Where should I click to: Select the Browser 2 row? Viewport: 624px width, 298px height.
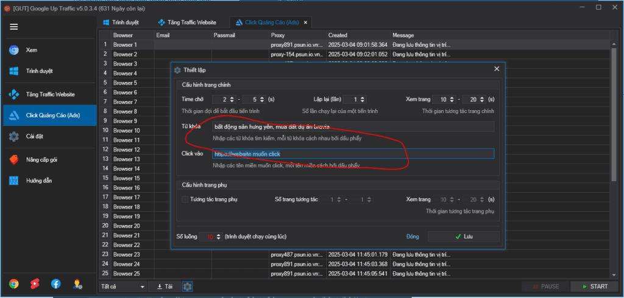[354, 54]
